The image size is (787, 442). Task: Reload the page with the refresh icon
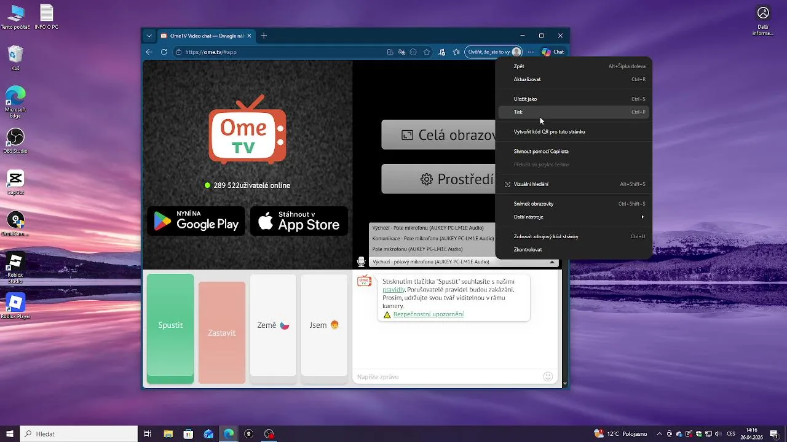(x=164, y=52)
